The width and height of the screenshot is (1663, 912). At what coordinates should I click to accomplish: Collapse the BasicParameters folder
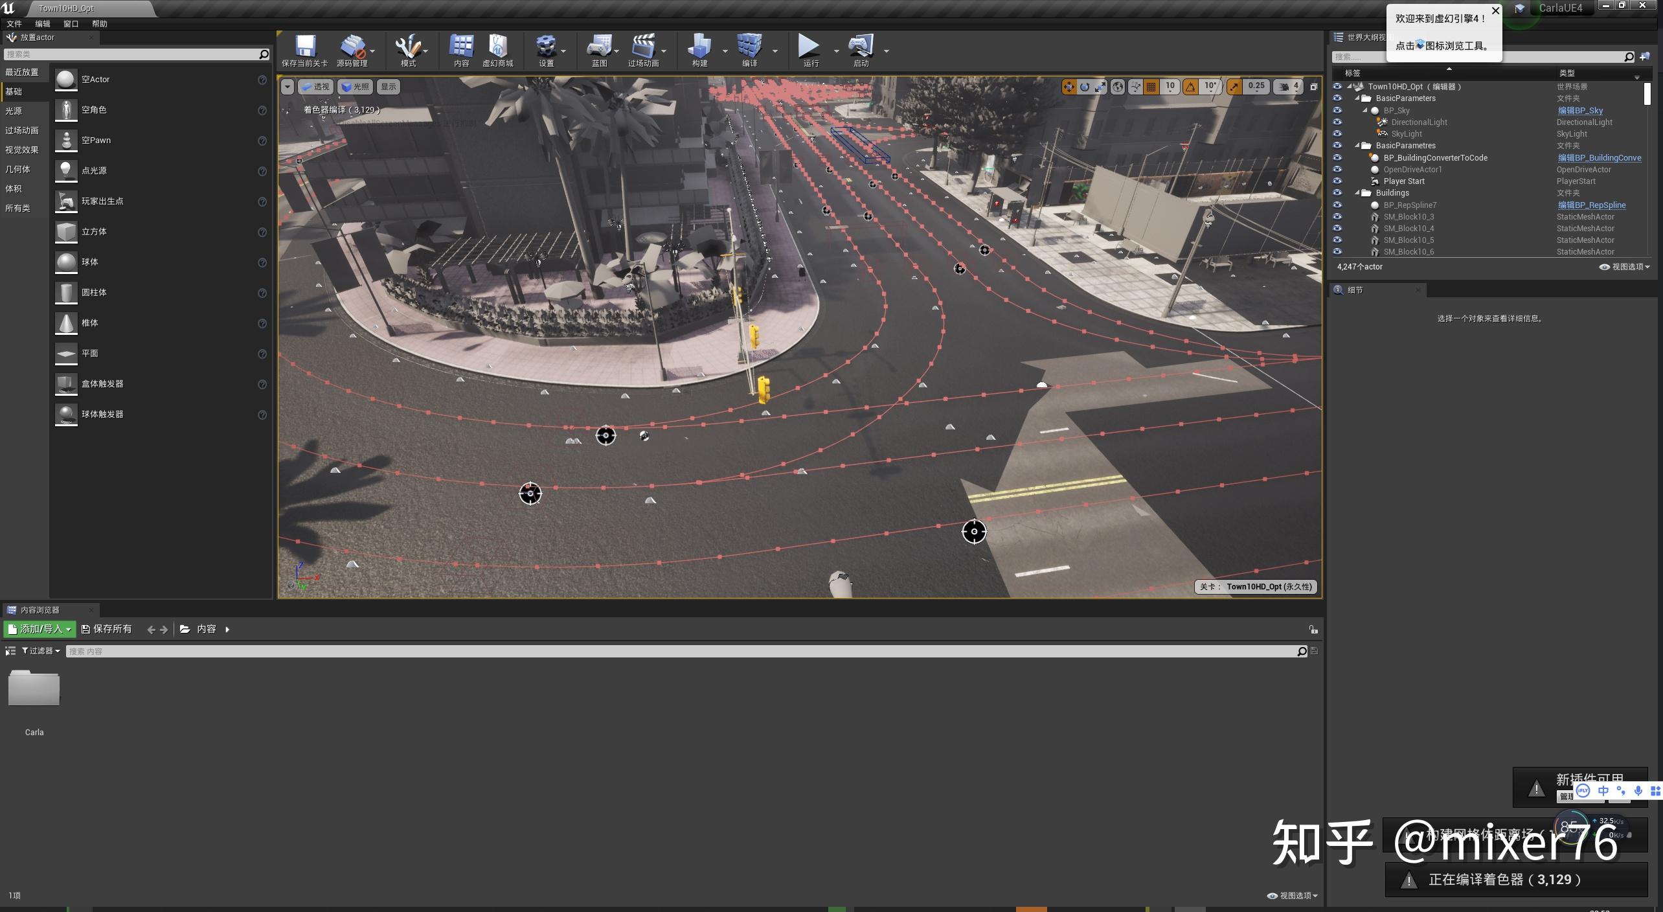(1357, 98)
